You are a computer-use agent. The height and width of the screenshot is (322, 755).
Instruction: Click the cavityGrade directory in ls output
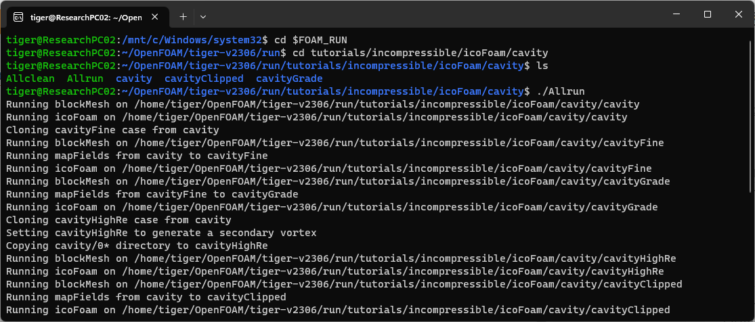(x=289, y=78)
